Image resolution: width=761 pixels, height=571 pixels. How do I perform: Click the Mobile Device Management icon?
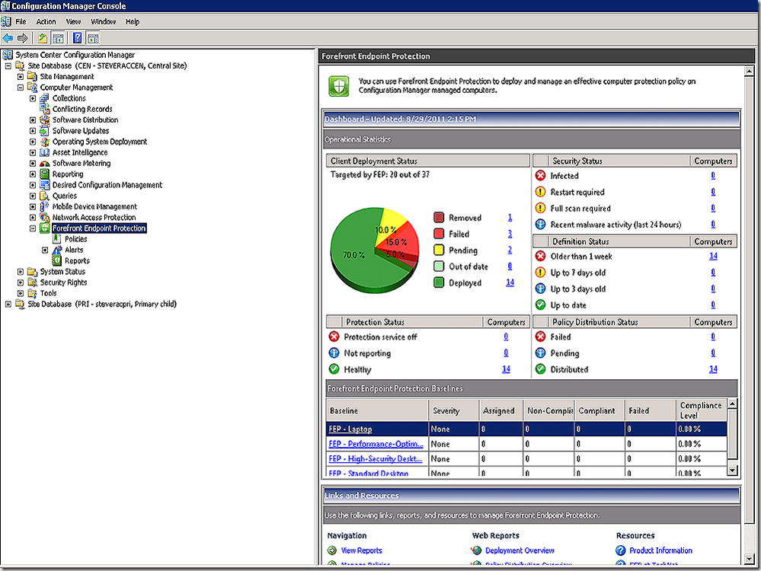coord(45,206)
